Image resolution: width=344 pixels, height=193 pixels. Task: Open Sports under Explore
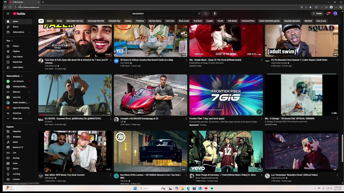click(x=18, y=169)
